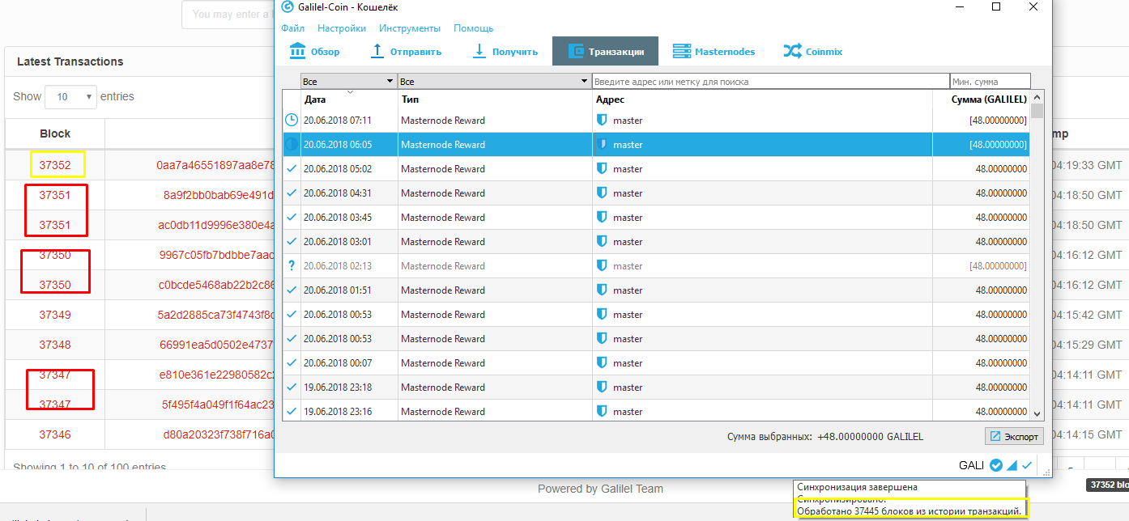Switch to the Masternodes tab
Screen dimensions: 1129x521
714,51
